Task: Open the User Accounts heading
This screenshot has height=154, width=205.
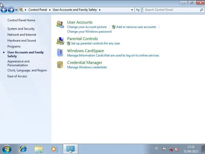Action: tap(80, 22)
